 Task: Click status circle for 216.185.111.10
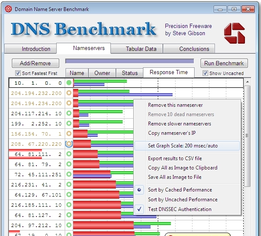tap(69, 205)
